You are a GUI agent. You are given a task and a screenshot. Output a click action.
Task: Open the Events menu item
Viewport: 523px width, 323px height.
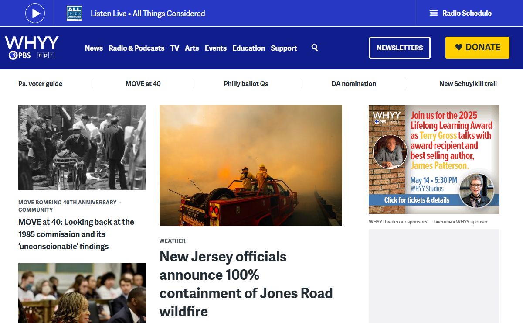[x=216, y=48]
